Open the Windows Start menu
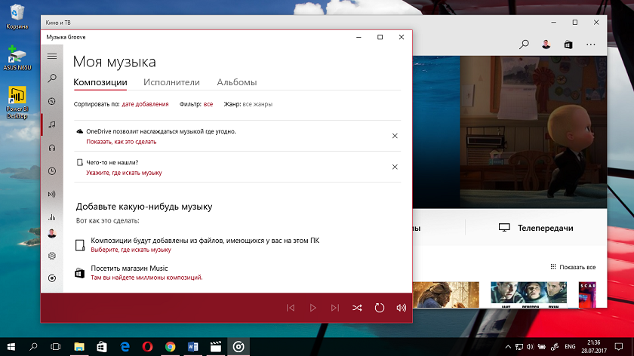634x356 pixels. tap(11, 347)
